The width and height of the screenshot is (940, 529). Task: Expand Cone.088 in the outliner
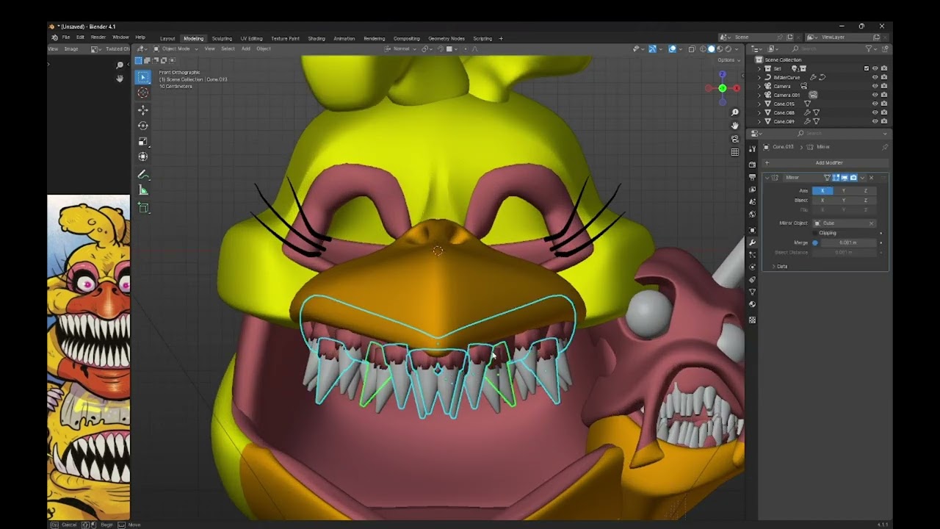760,112
